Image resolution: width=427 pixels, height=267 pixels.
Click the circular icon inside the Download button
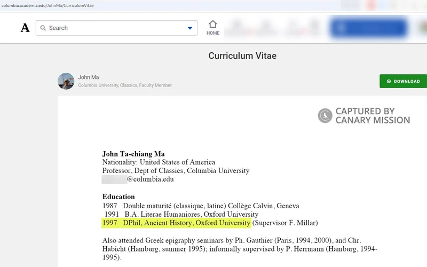click(x=389, y=81)
